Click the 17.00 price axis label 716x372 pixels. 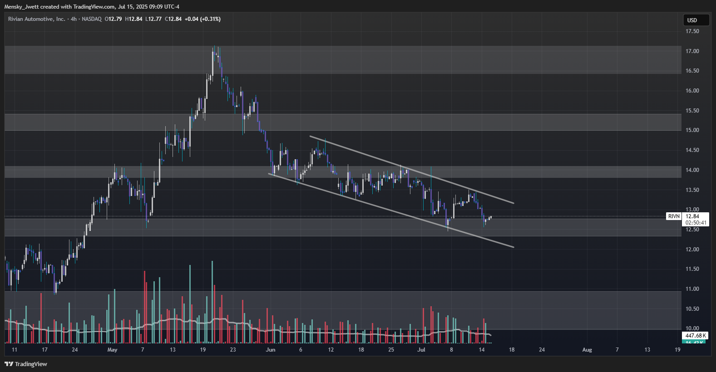[692, 51]
